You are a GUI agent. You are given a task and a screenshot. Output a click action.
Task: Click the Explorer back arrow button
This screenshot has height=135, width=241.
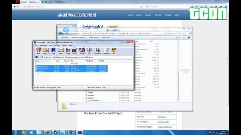(x=60, y=33)
